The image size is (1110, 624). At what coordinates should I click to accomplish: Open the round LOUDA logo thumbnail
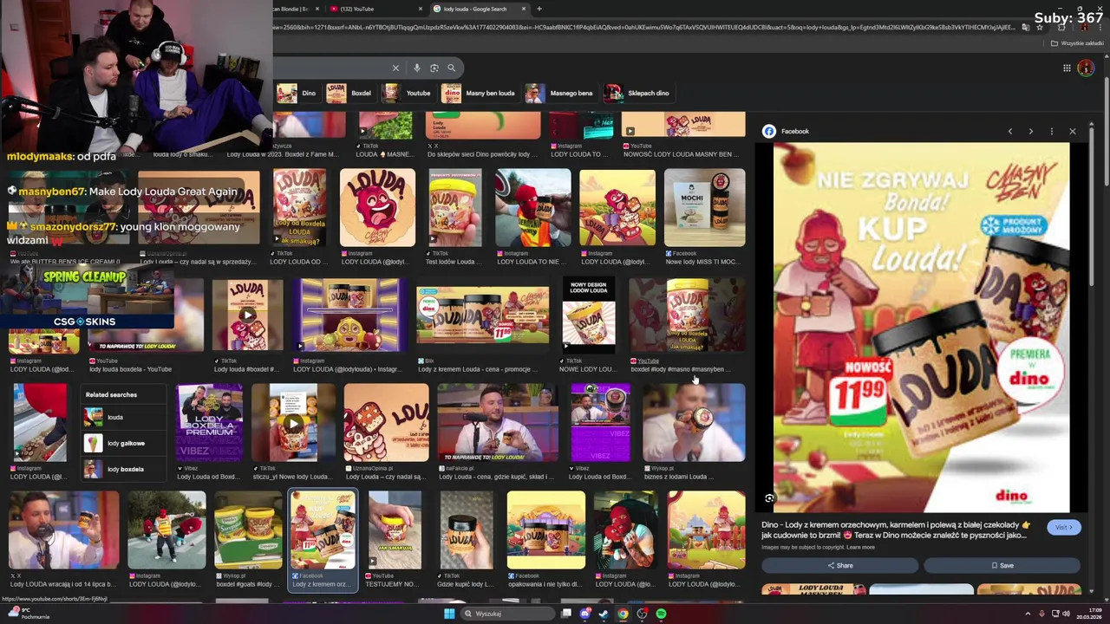coord(377,208)
